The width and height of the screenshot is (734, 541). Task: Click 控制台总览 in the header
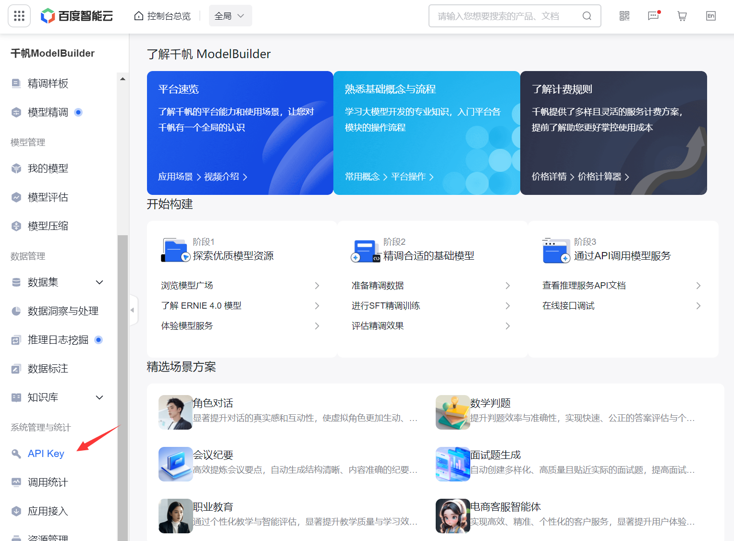point(169,16)
